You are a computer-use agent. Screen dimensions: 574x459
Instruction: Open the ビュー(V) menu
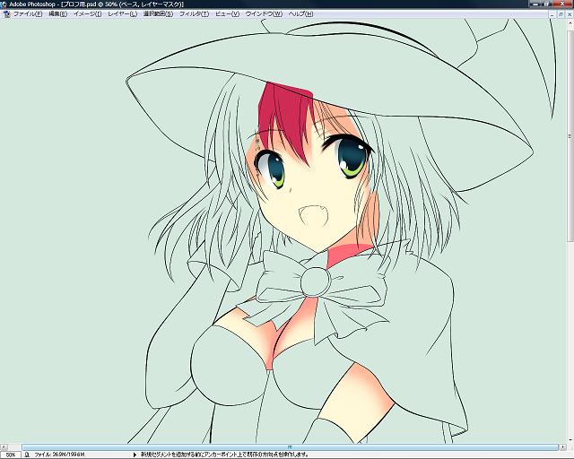tap(227, 14)
